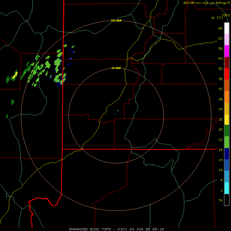Viewport: 231px width, 231px height.
Task: Select the magenta swatch in the color scale
Action: pos(227,51)
